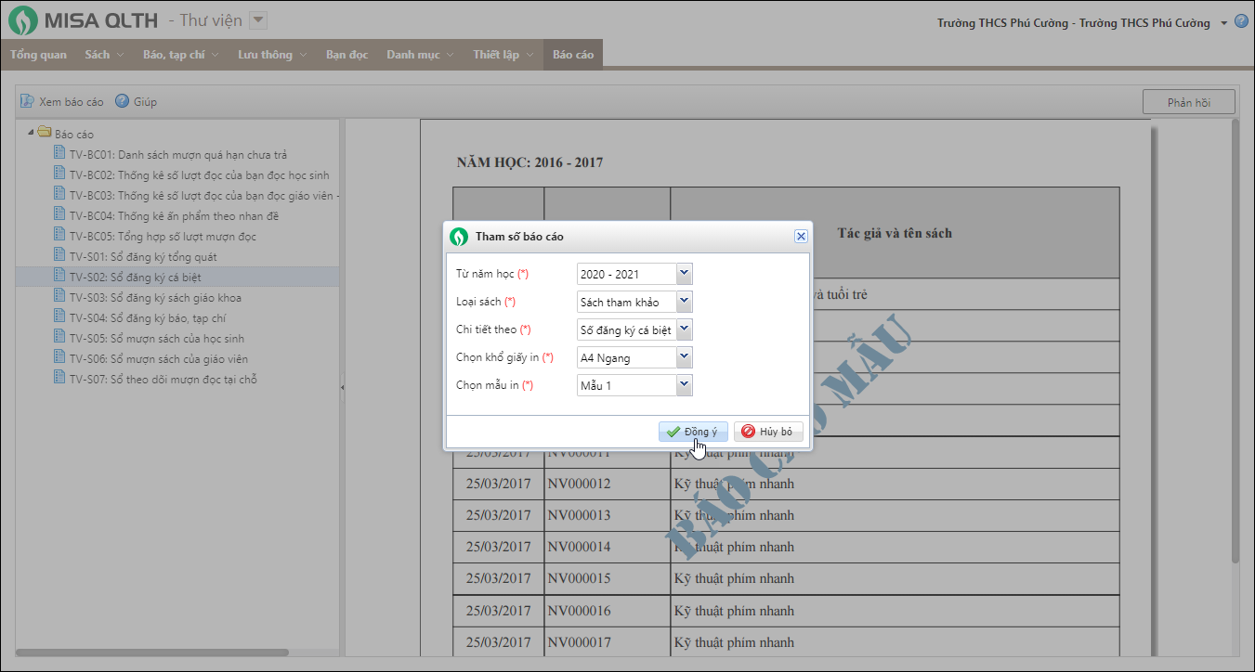
Task: Close the Tham số báo cáo dialog
Action: pos(801,237)
